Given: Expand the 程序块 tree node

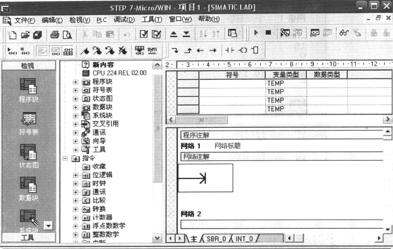Looking at the screenshot, I should click(75, 82).
